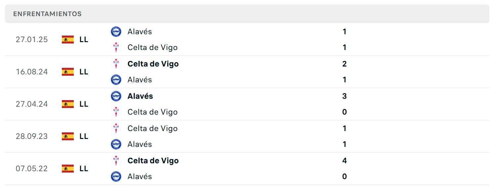Open match dated 27.01.25
Image resolution: width=497 pixels, height=189 pixels.
point(247,40)
